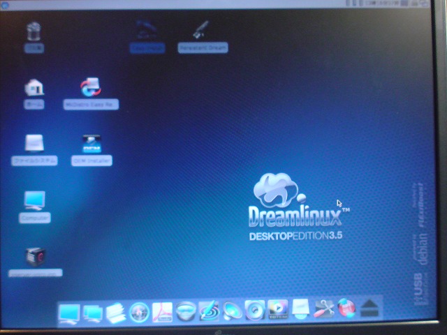Open the screwdriver-and-scissors tools icon in the dock
This screenshot has width=447, height=335.
pos(324,308)
